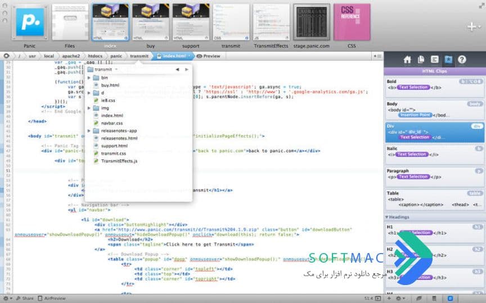Select the bin folder row
486x303 pixels.
[138, 78]
